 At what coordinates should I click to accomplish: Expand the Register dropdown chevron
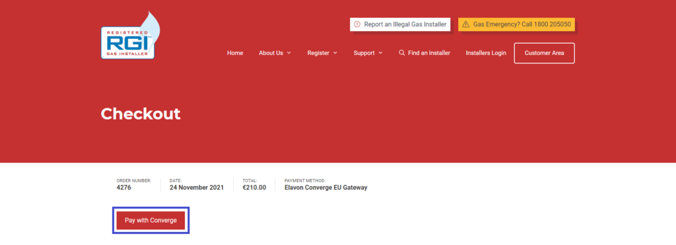(x=335, y=53)
